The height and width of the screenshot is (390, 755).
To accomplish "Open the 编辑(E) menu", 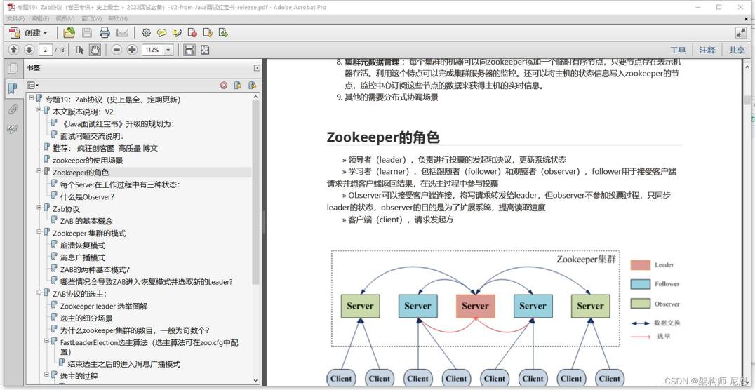I will (x=41, y=18).
